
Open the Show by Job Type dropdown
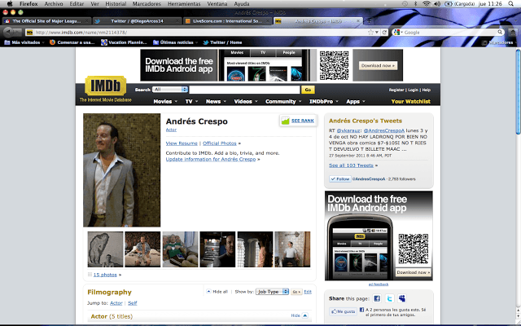click(x=272, y=292)
